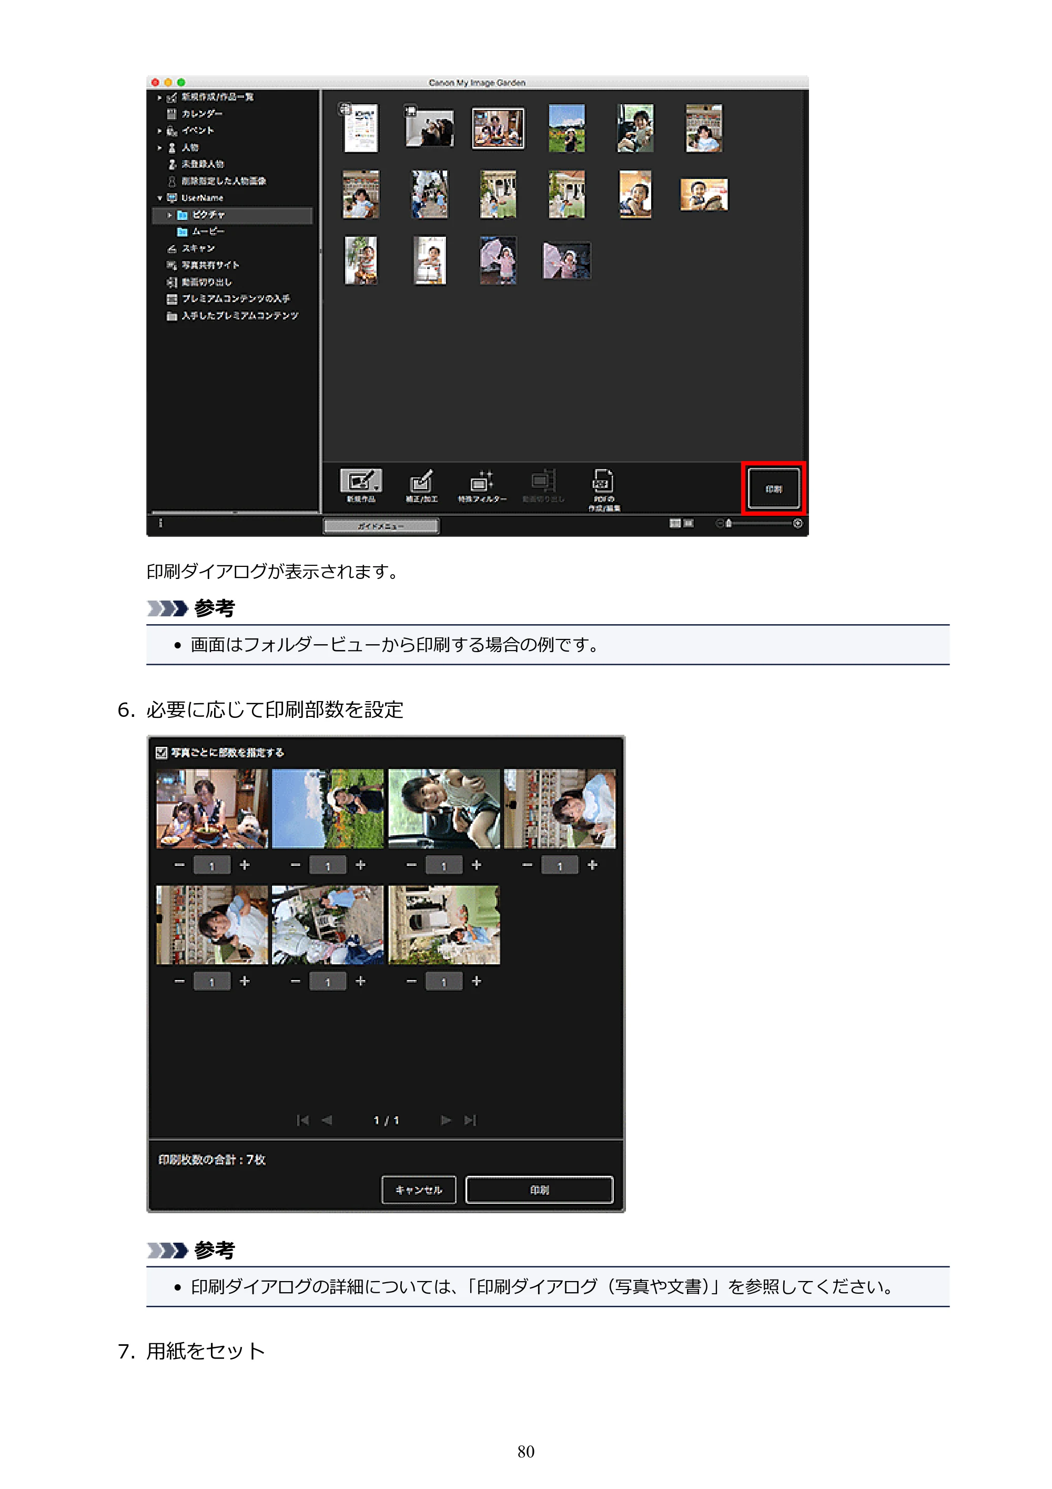
Task: Expand the イベント tree node
Action: tap(159, 131)
